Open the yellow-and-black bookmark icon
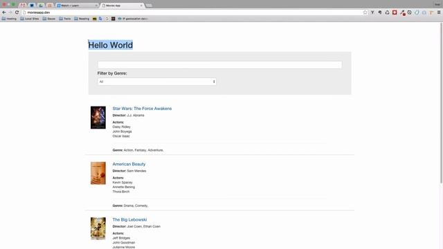443x249 pixels. tap(95, 19)
